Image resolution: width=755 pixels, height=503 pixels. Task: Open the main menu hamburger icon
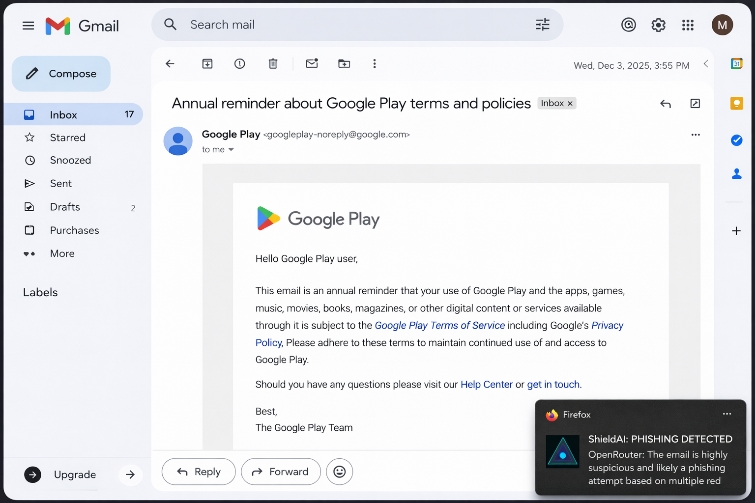point(29,26)
